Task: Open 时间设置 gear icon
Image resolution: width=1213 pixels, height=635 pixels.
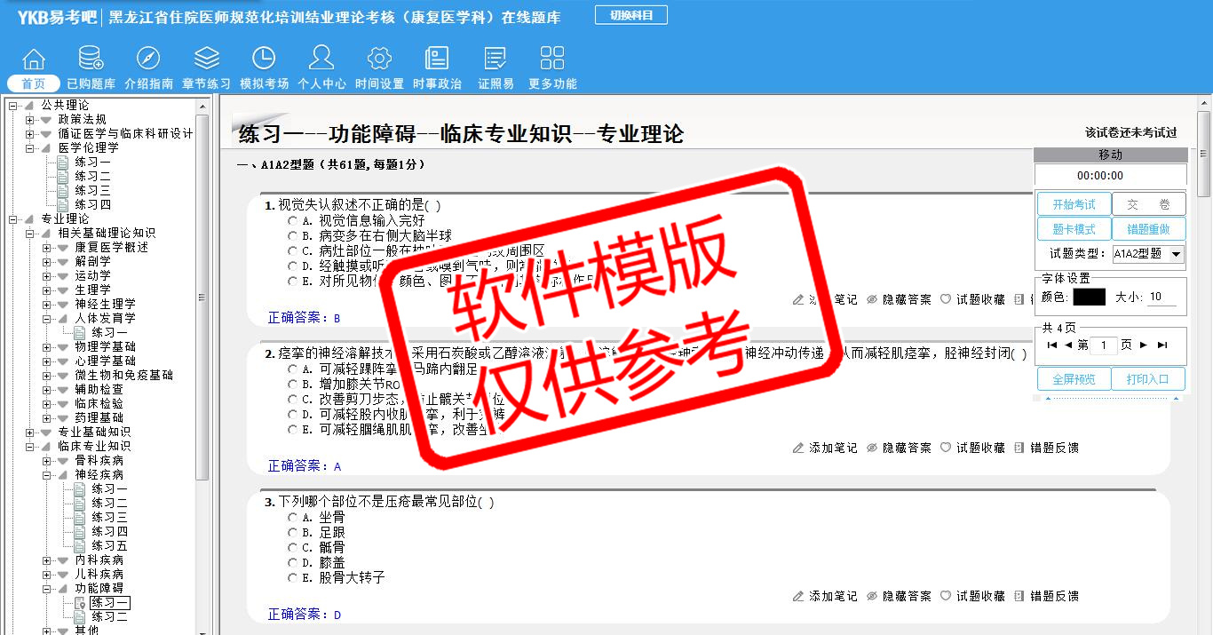Action: point(379,60)
